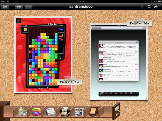Tap the orange queued piece in the Tetris photo
Image resolution: width=162 pixels, height=121 pixels.
coord(61,36)
